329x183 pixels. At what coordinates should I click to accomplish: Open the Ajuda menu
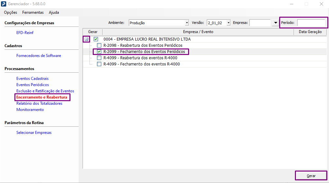coord(54,12)
